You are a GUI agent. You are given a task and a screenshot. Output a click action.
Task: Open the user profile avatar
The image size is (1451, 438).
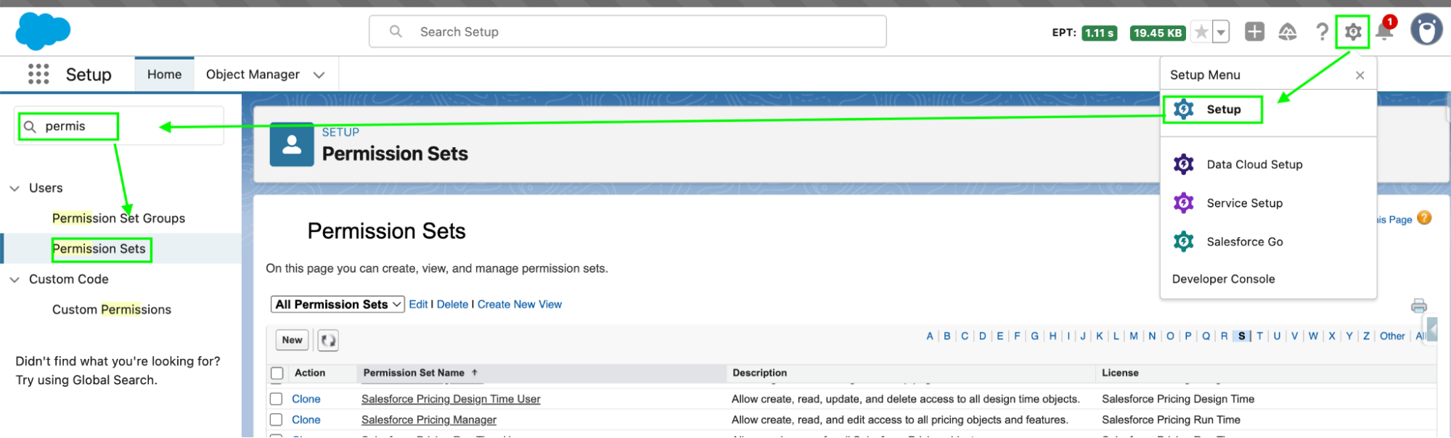(x=1426, y=30)
